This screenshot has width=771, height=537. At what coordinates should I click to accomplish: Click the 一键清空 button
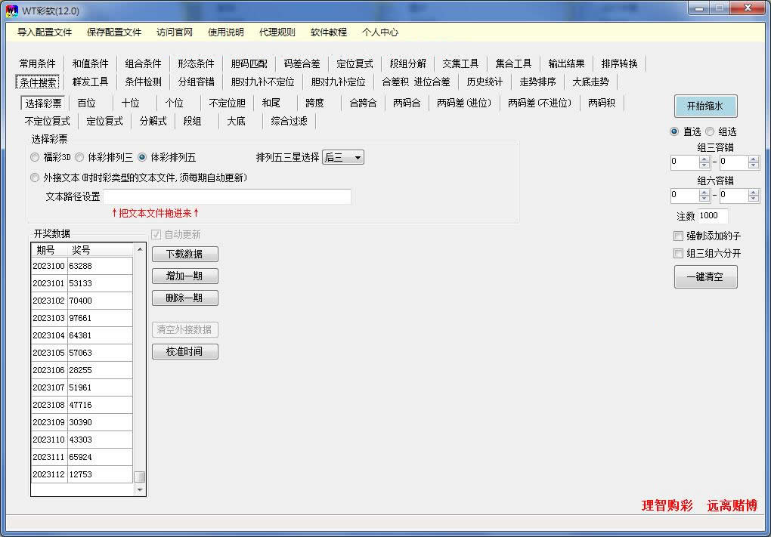click(x=704, y=276)
